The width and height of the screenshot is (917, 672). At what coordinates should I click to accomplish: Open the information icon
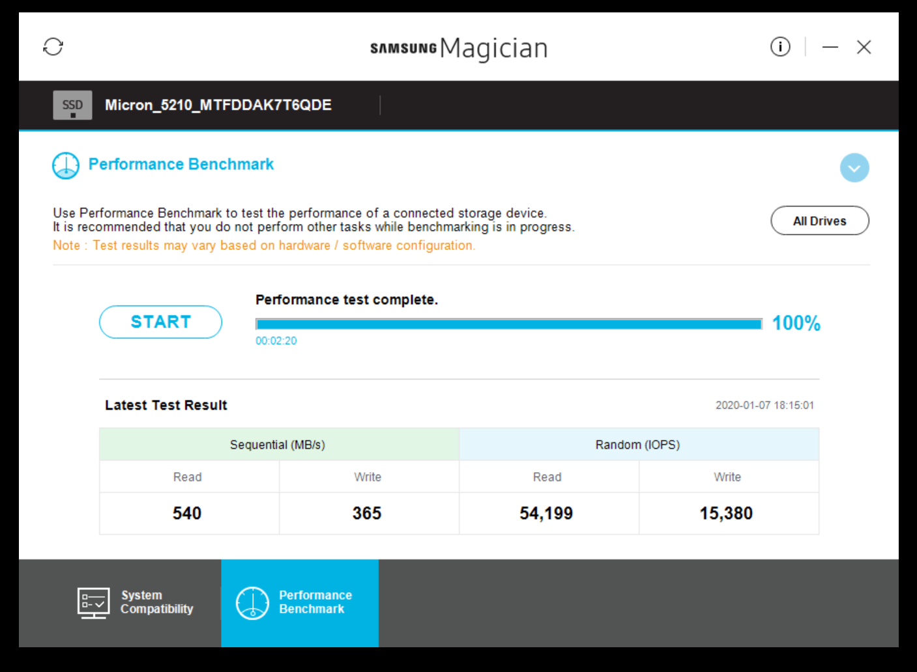pyautogui.click(x=780, y=47)
